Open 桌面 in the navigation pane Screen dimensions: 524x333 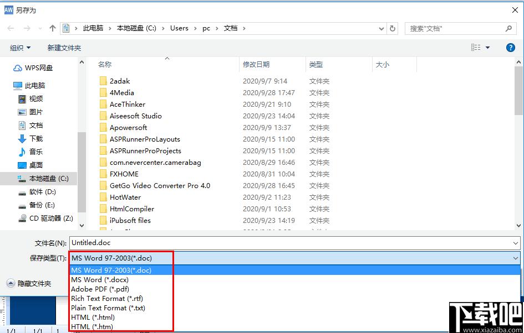[x=30, y=165]
